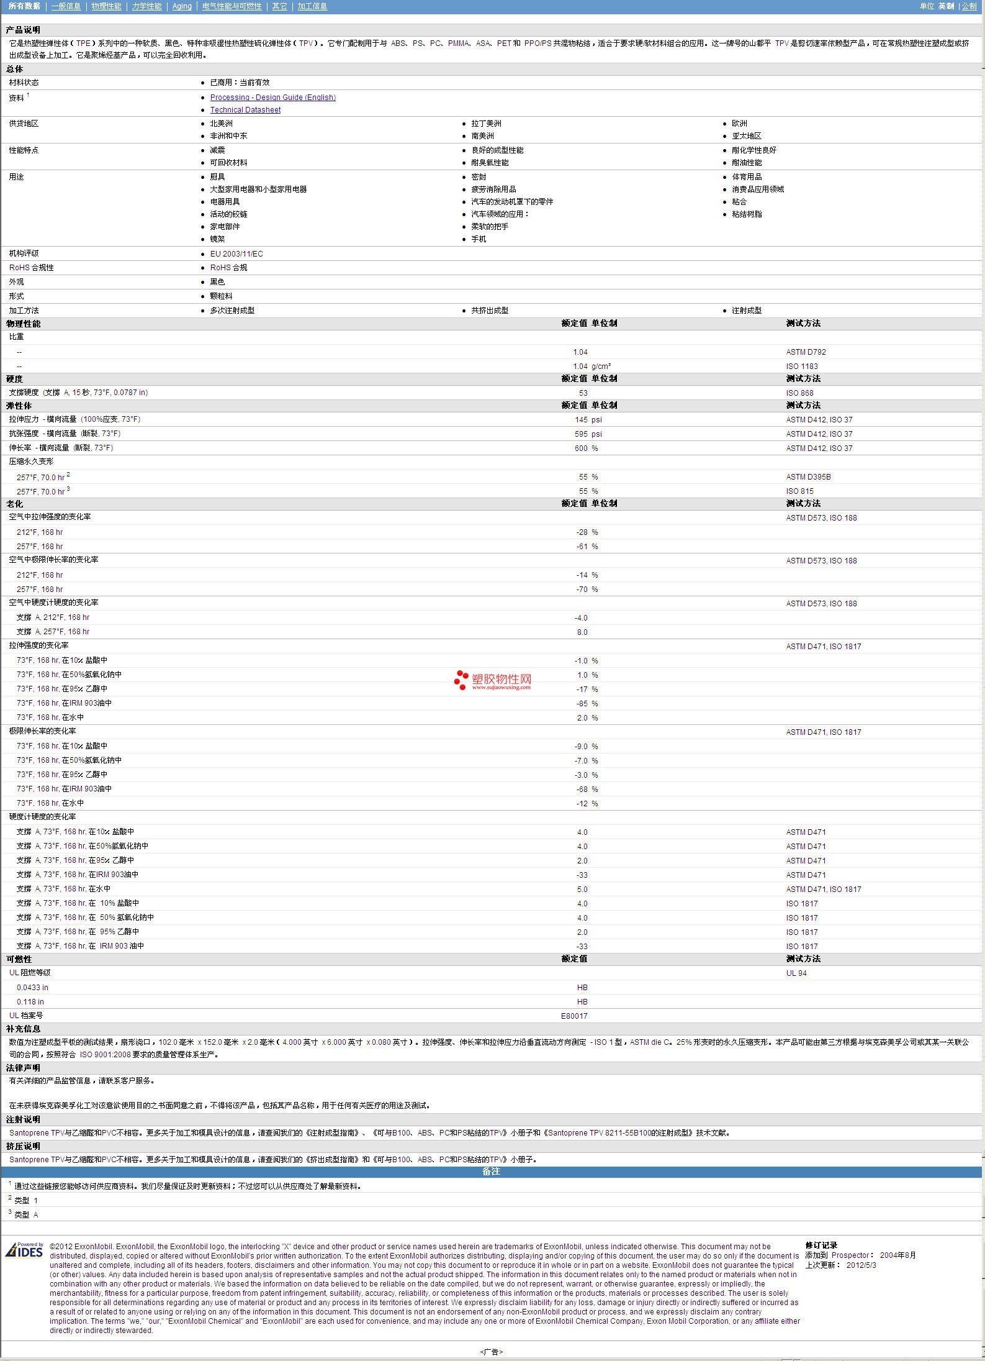Click the ASTM D395B method text

point(808,477)
